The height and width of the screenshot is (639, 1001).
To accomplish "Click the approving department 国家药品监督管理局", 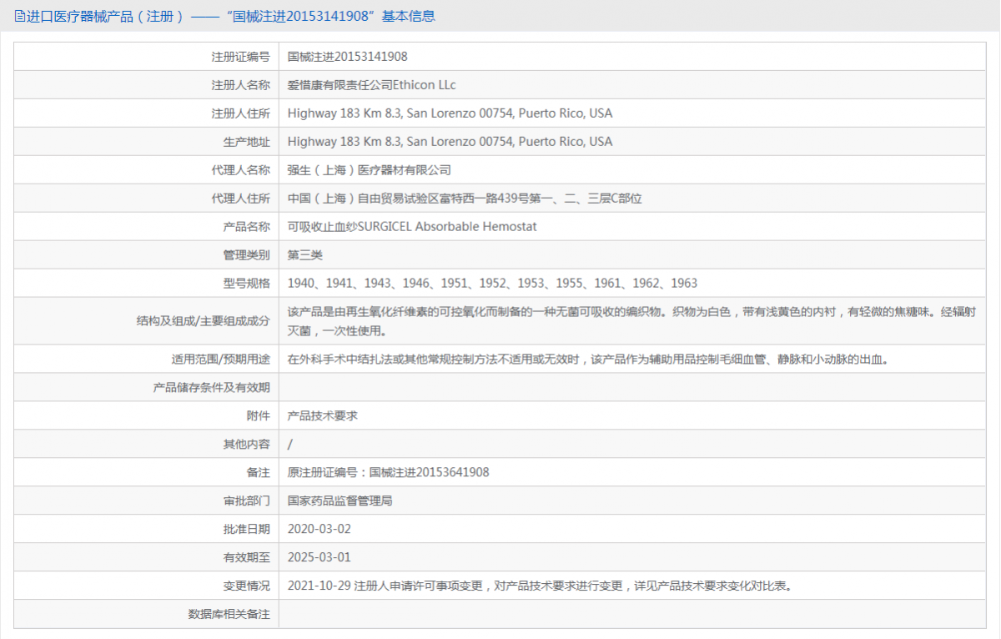I will 340,501.
